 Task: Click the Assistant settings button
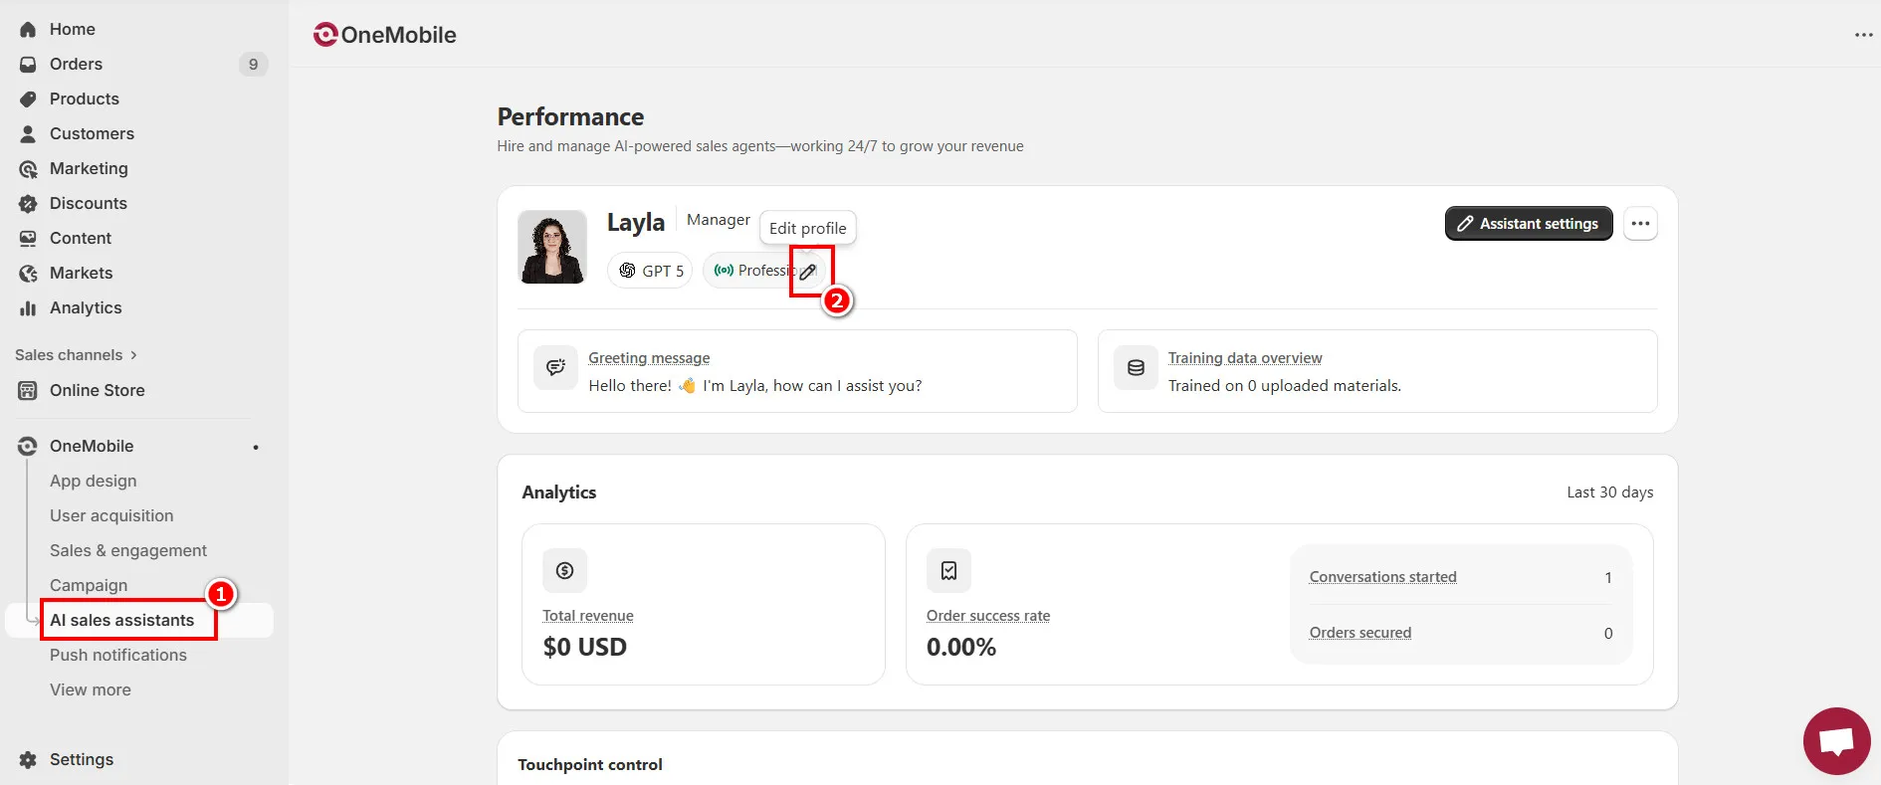1529,224
